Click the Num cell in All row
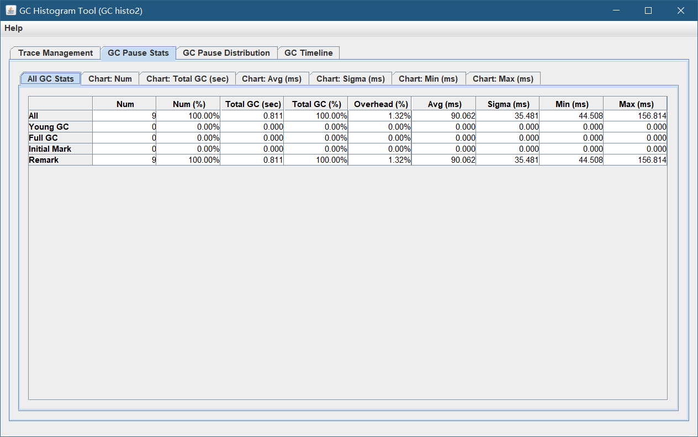Image resolution: width=698 pixels, height=437 pixels. [x=124, y=116]
